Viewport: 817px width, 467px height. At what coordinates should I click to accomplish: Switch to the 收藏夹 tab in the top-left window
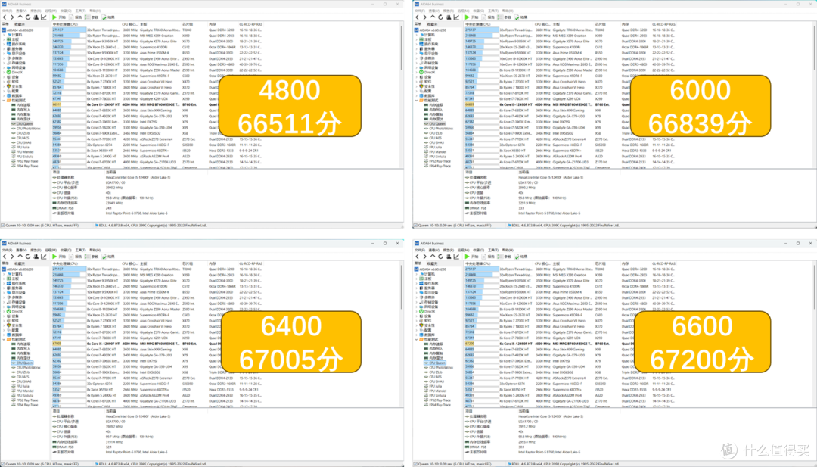[20, 24]
